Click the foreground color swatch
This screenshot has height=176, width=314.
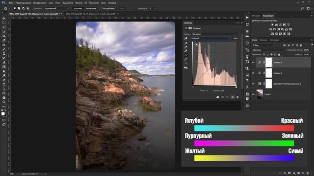click(x=3, y=113)
